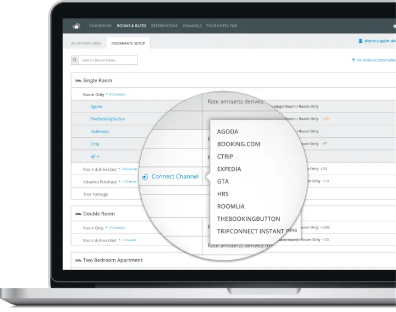Select AGODA from the channel list
This screenshot has height=312, width=396.
(228, 132)
